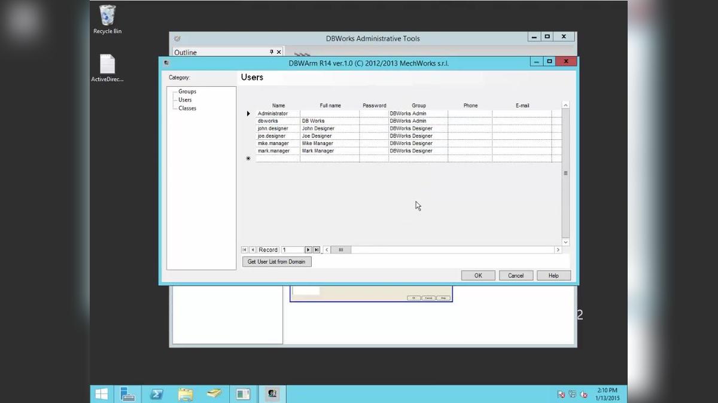Click the John Designer full name cell
The height and width of the screenshot is (403, 718).
[330, 129]
